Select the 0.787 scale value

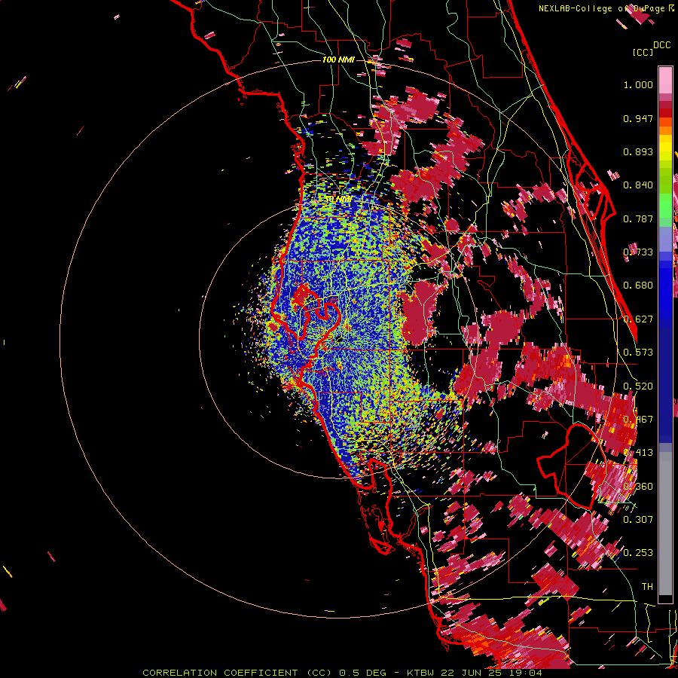coord(638,218)
